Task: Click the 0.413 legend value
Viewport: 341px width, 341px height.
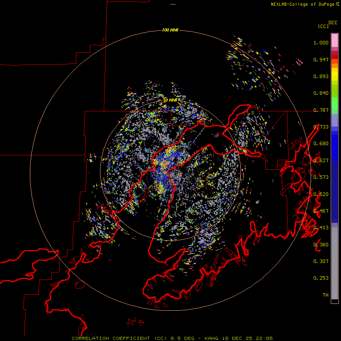Action: [321, 228]
